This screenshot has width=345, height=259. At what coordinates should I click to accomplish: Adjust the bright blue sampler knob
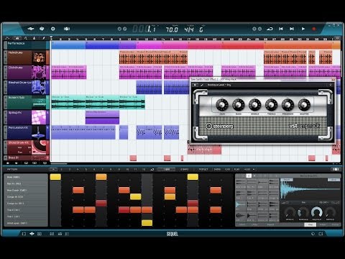(x=317, y=212)
